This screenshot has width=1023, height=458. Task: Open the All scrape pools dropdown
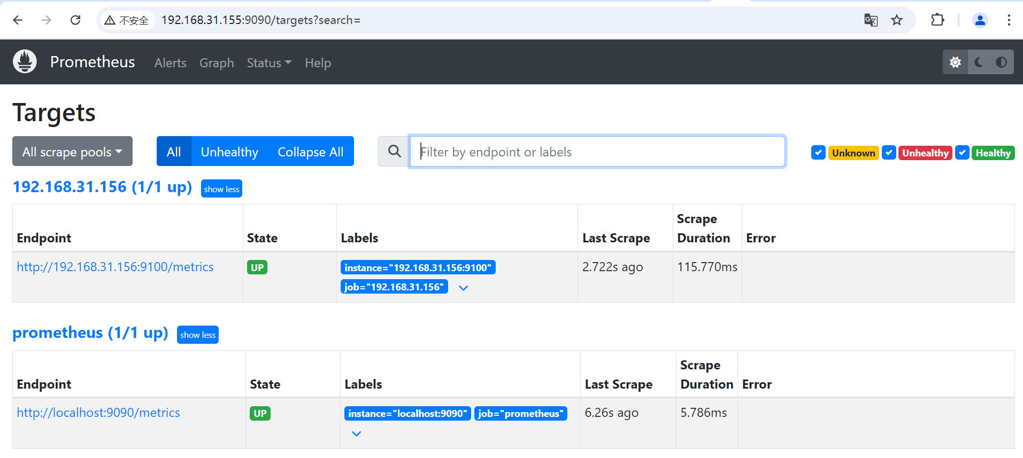pyautogui.click(x=72, y=152)
